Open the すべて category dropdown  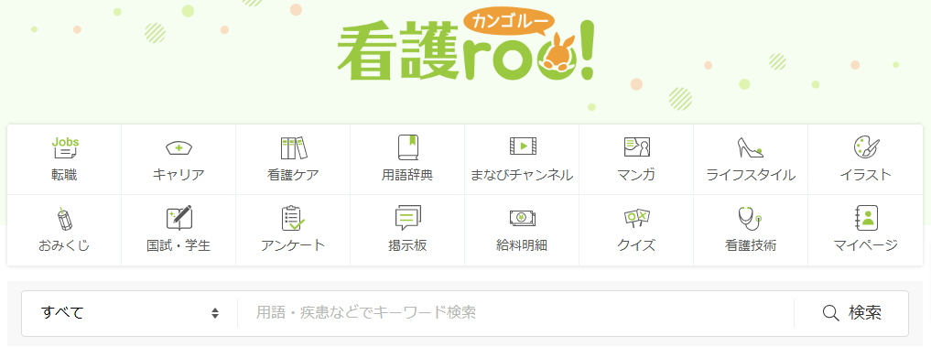coord(129,312)
